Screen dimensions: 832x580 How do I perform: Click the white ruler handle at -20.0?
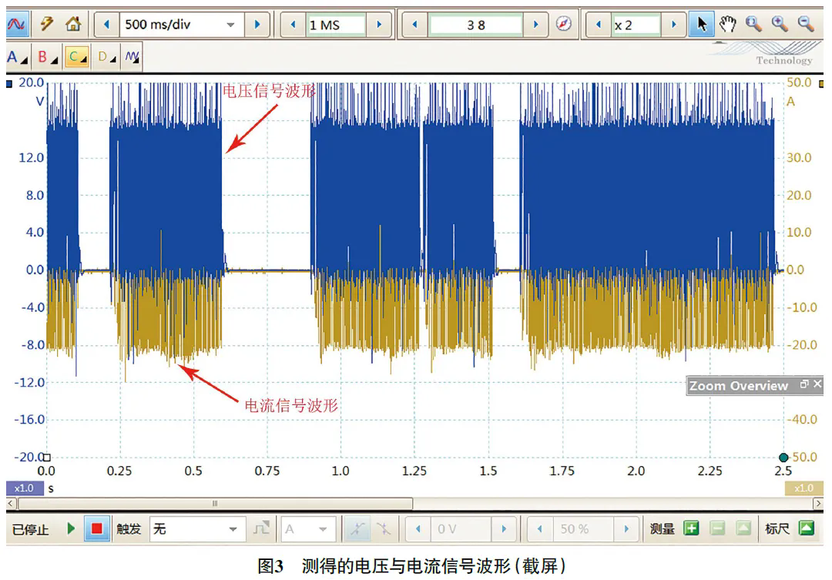coord(47,458)
